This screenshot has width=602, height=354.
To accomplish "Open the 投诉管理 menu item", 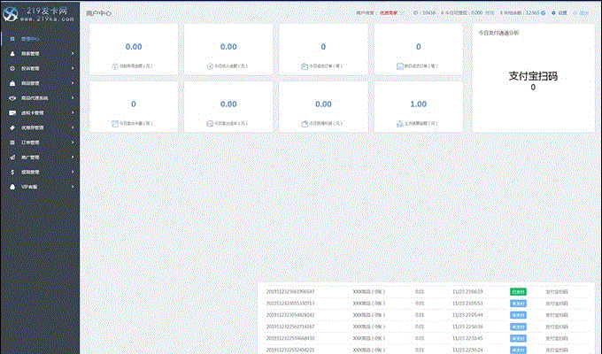I will tap(32, 68).
